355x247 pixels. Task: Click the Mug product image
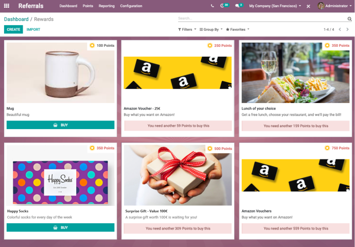coord(60,73)
